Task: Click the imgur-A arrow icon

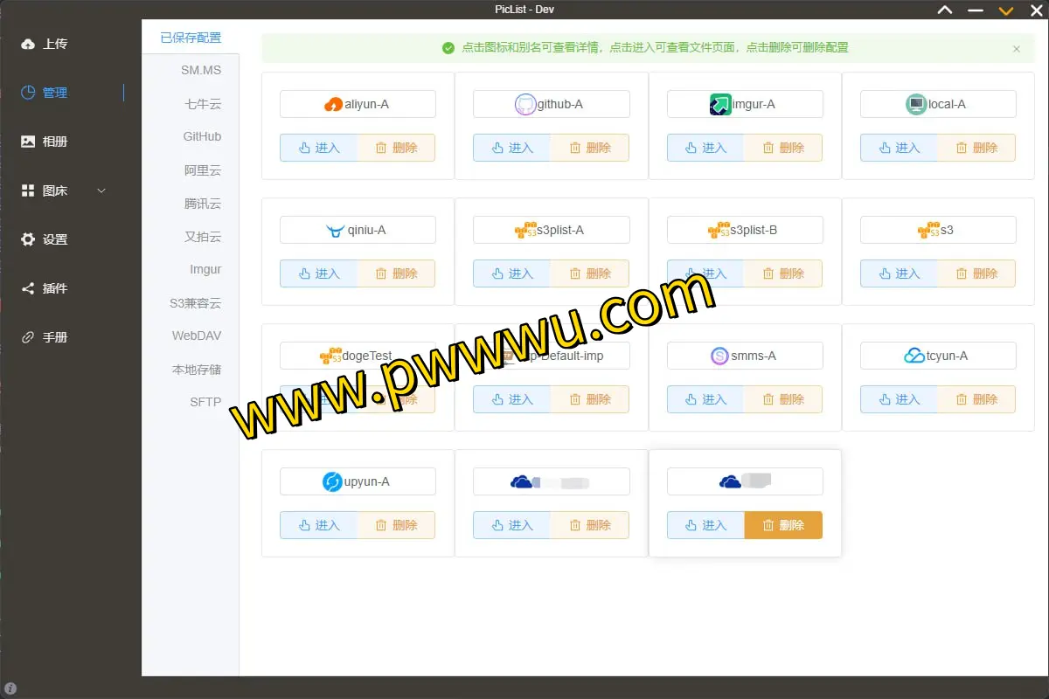Action: [x=720, y=105]
